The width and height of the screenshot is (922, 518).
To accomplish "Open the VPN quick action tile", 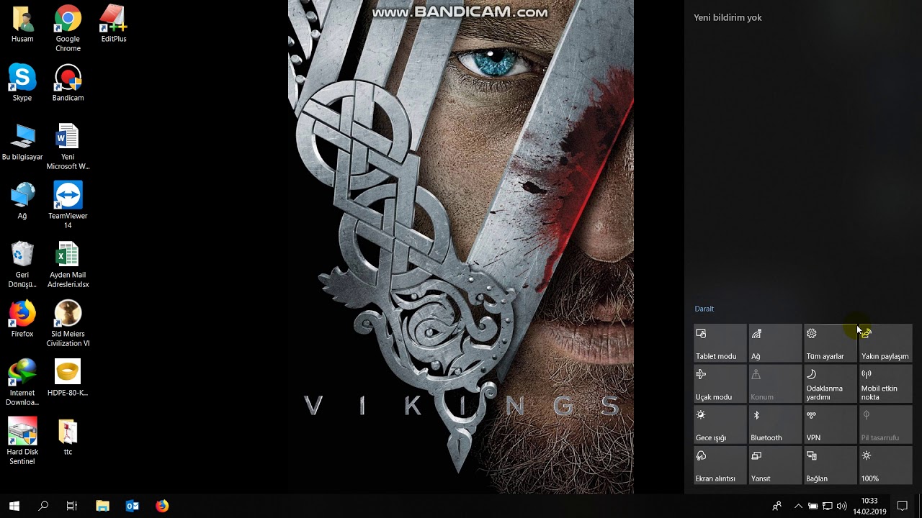I will pos(830,424).
